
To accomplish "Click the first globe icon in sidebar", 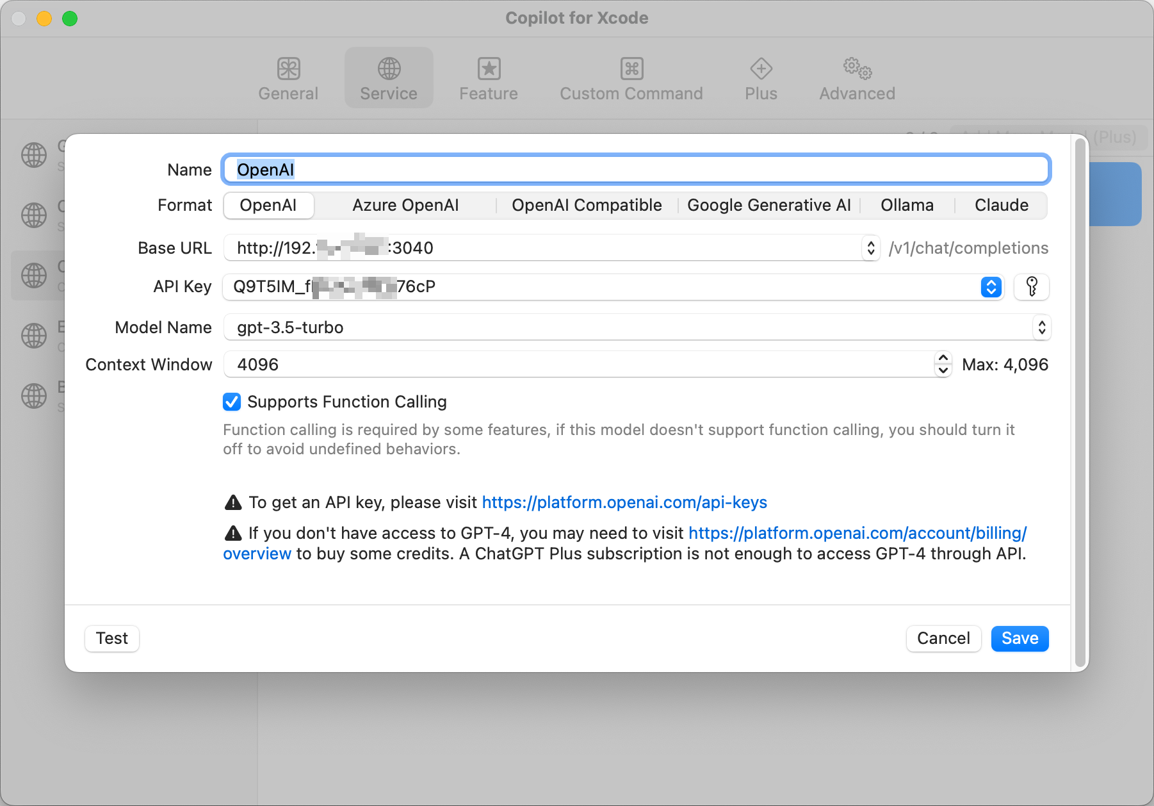I will (34, 155).
